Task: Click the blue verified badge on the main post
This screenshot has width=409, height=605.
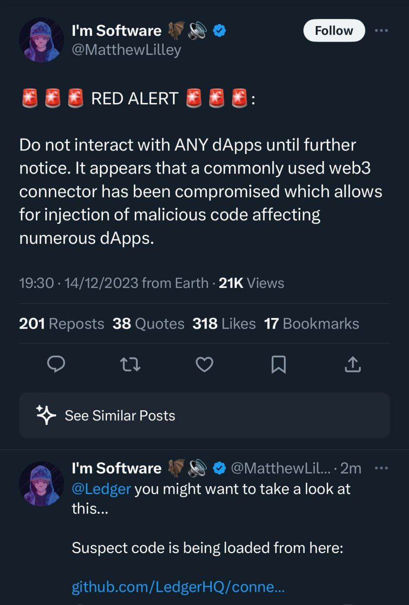Action: [219, 31]
